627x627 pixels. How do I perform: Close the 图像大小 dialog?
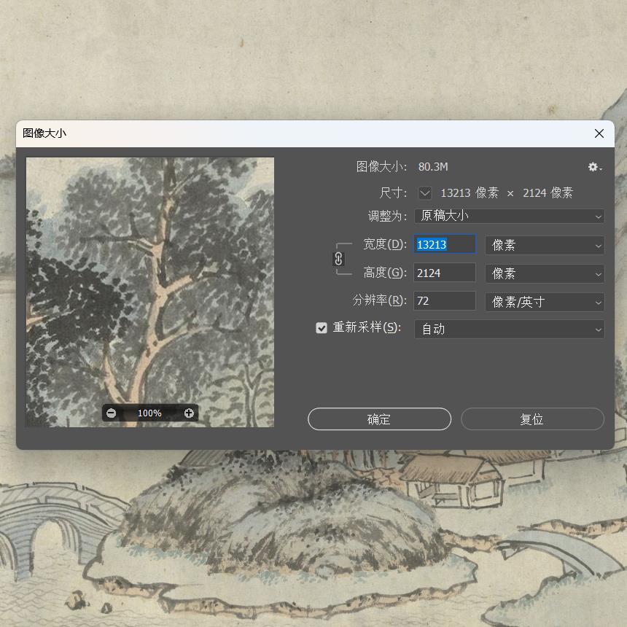tap(599, 133)
